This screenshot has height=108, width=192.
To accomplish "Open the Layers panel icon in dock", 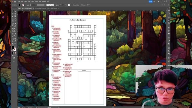I will point(169,20).
